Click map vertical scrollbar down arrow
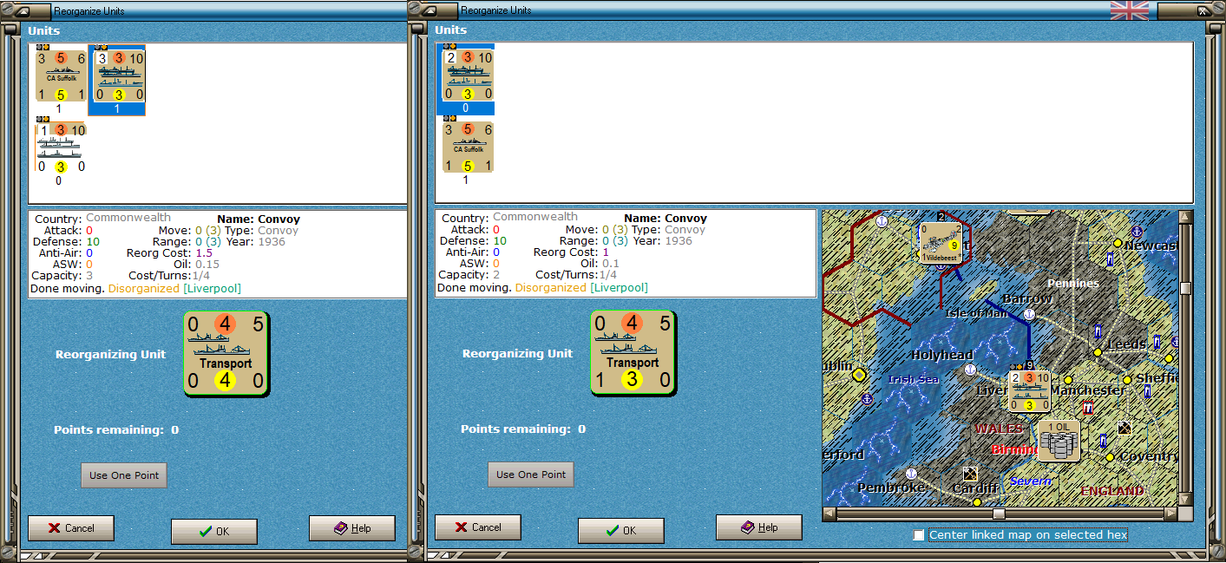The image size is (1226, 563). pyautogui.click(x=1186, y=500)
